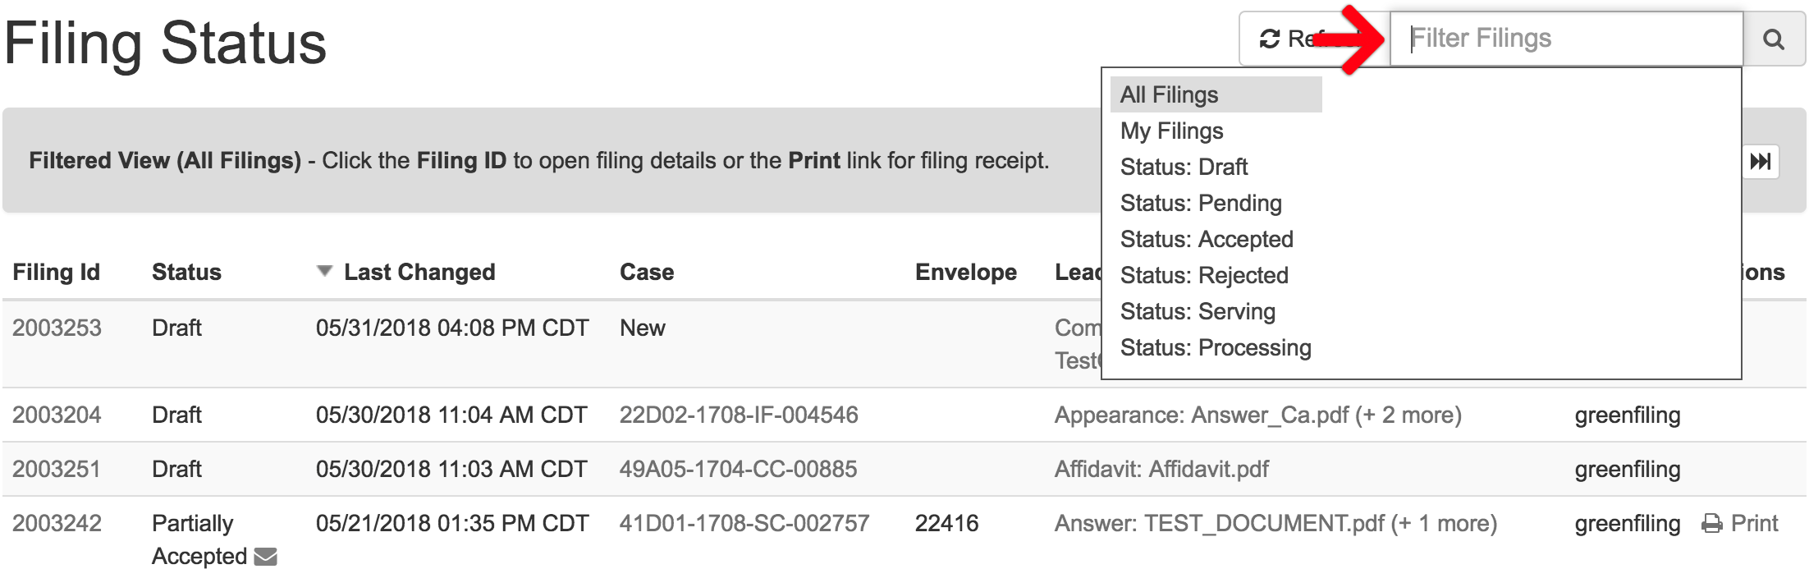This screenshot has width=1809, height=569.
Task: Click the skip-to-last-page icon
Action: (x=1761, y=162)
